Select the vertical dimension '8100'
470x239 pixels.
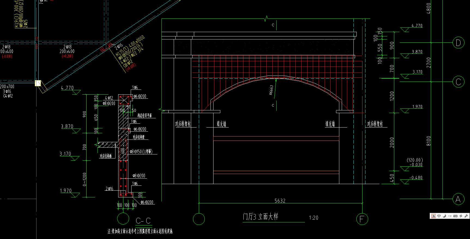coord(429,141)
